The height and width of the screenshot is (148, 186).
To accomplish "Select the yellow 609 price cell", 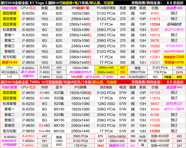I will 179,77.
